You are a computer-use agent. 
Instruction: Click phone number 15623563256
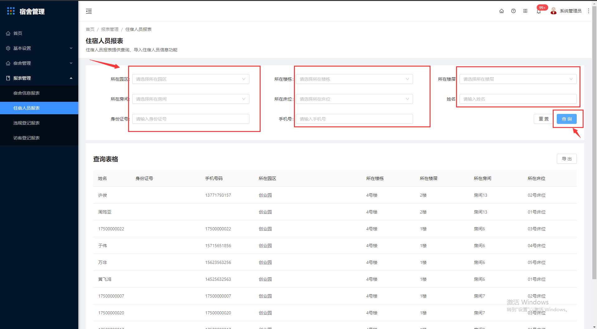218,262
